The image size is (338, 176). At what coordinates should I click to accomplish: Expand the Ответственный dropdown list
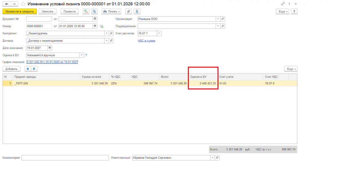tap(212, 158)
